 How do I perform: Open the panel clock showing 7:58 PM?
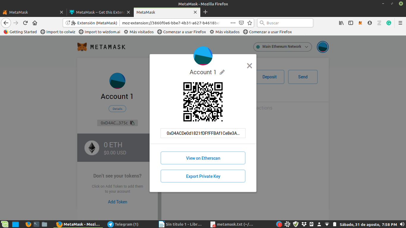[x=368, y=224]
